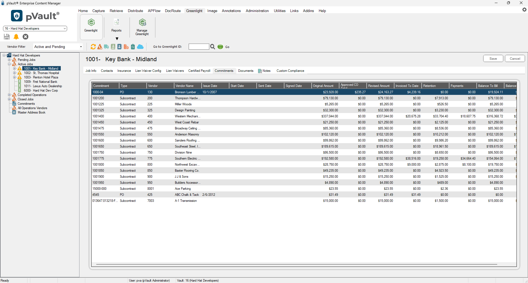528x283 pixels.
Task: Collapse the Active Jobs tree node
Action: click(9, 64)
